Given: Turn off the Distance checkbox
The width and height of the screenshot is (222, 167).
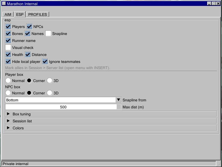Looking at the screenshot, I should coord(28,55).
